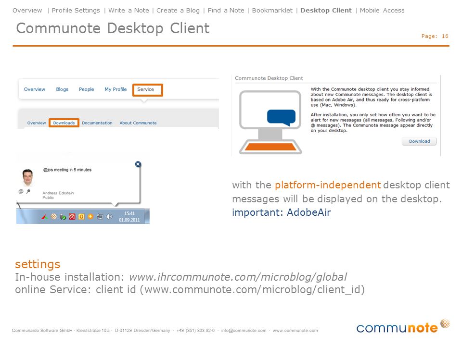Viewport: 462px width, 346px height.
Task: Click the Download button for desktop client
Action: 419,141
